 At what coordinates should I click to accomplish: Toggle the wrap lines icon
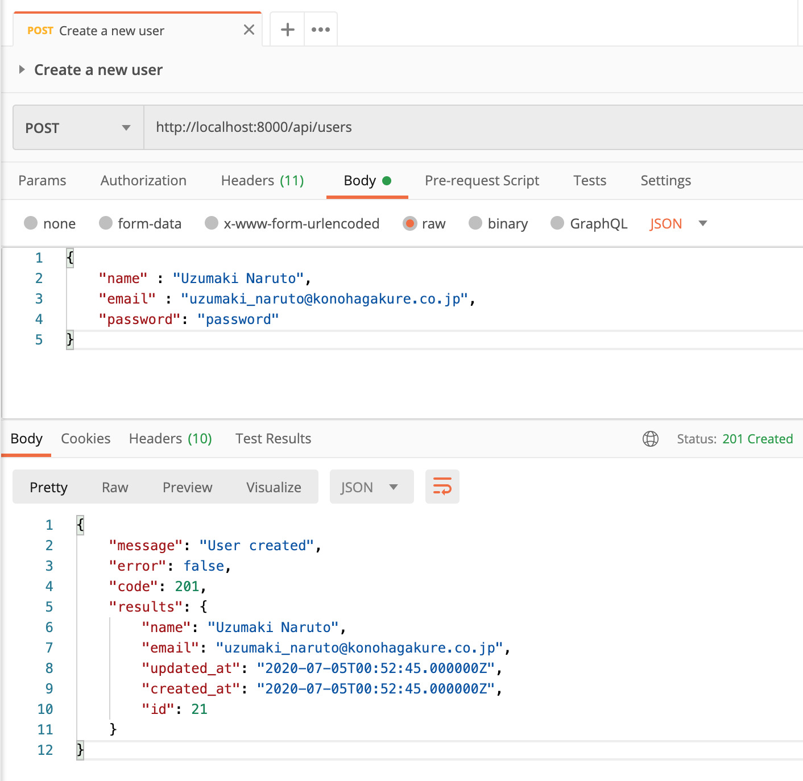point(442,487)
